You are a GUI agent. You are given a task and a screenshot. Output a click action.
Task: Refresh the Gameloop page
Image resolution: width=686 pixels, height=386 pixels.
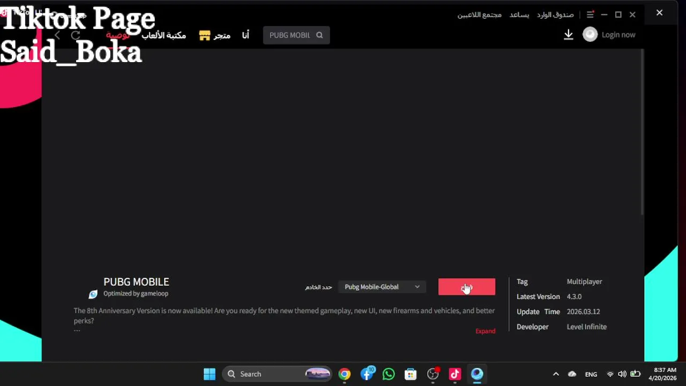coord(76,35)
